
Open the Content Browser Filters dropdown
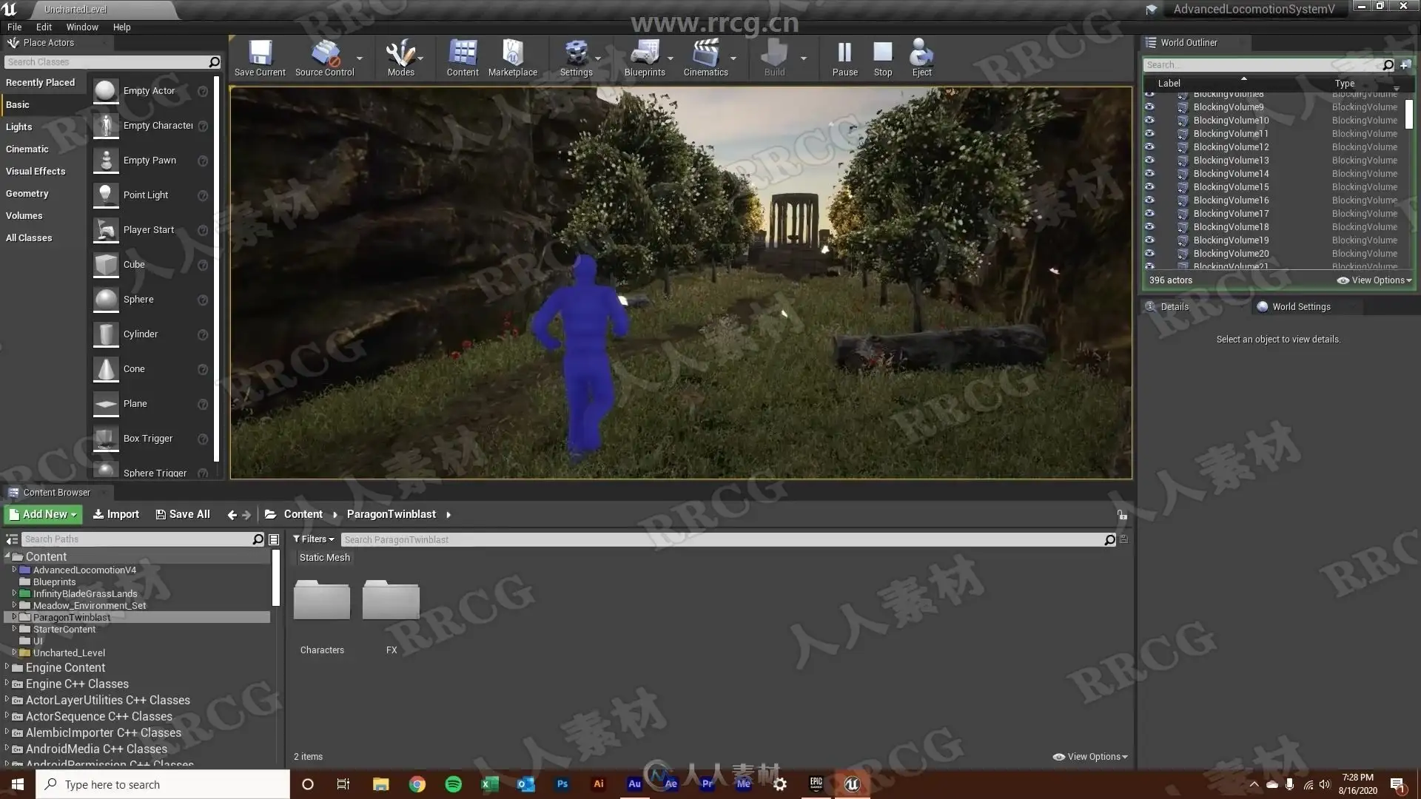click(x=314, y=539)
